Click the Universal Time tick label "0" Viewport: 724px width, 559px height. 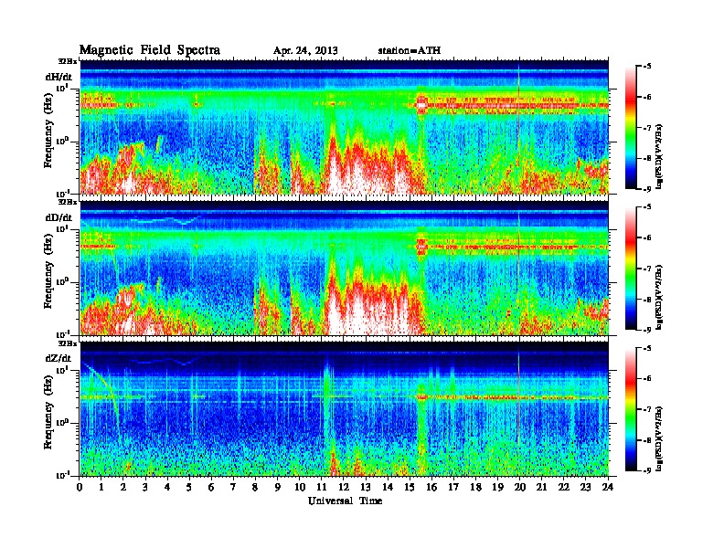click(x=80, y=487)
